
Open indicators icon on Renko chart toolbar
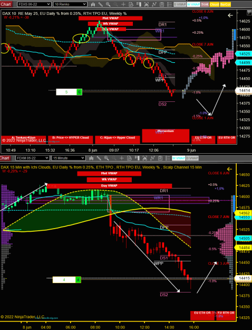154,4
